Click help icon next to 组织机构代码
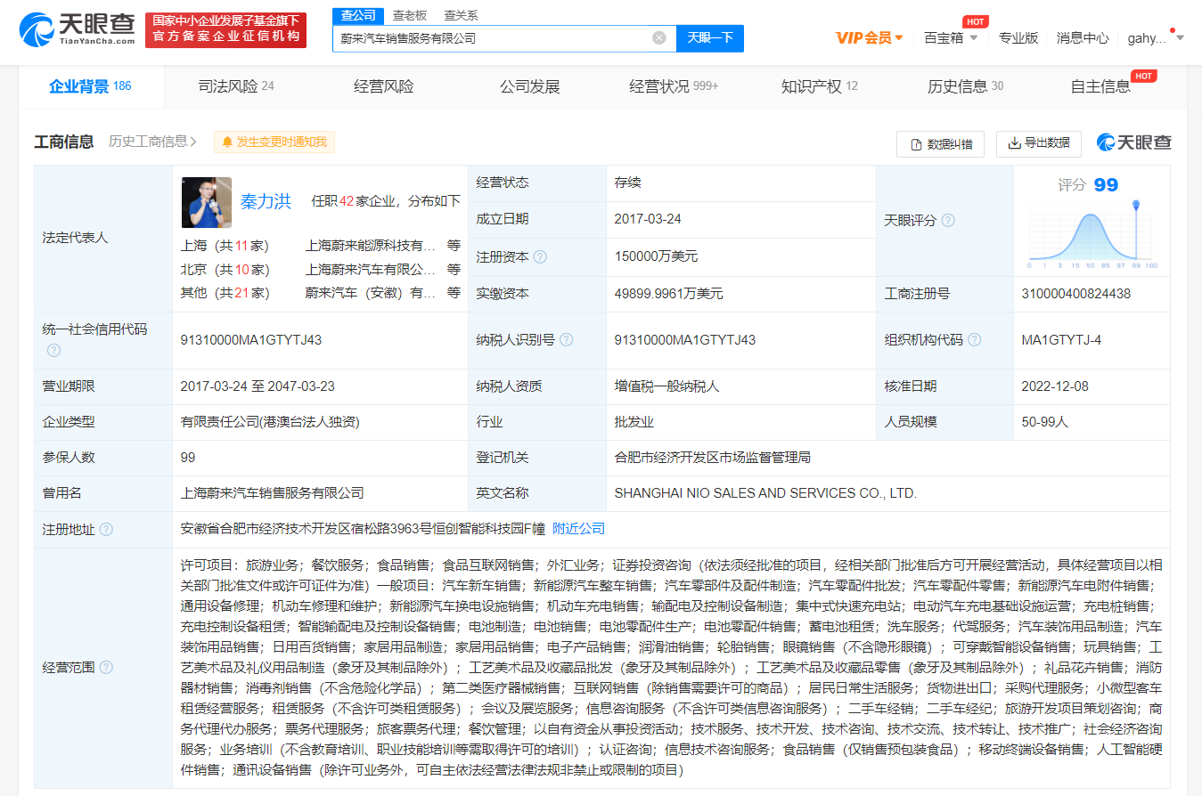This screenshot has height=796, width=1202. click(974, 340)
